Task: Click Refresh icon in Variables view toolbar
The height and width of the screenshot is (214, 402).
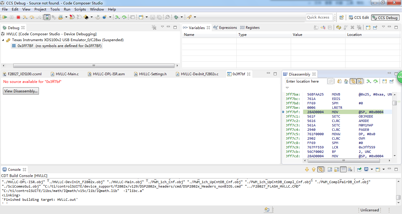Action: click(338, 27)
